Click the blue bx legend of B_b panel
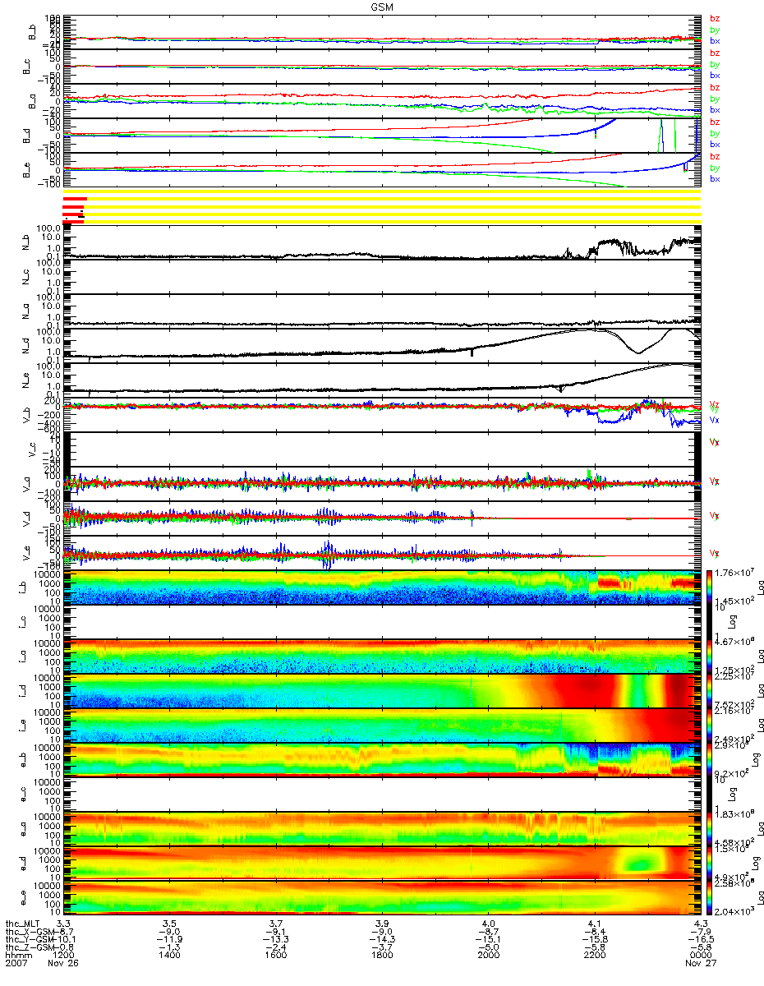The image size is (764, 986). [715, 40]
